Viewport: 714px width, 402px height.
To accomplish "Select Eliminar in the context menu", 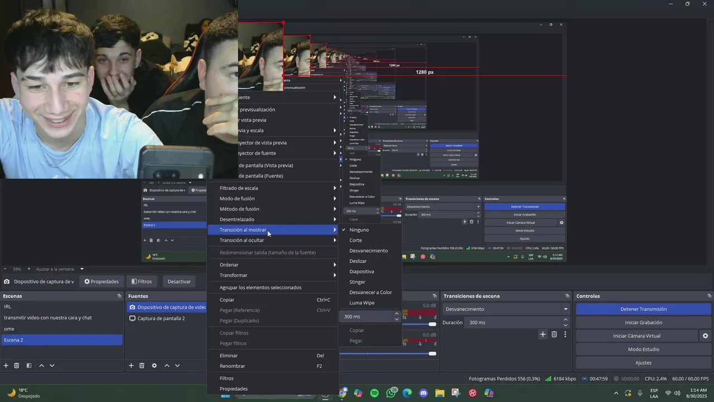I will (x=273, y=356).
